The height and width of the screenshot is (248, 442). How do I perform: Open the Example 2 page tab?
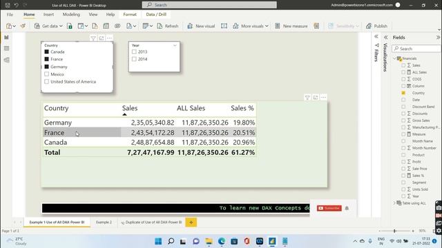click(104, 222)
